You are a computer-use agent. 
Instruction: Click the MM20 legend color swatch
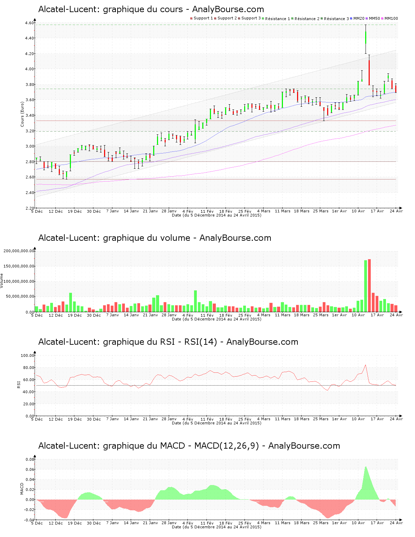pyautogui.click(x=351, y=18)
